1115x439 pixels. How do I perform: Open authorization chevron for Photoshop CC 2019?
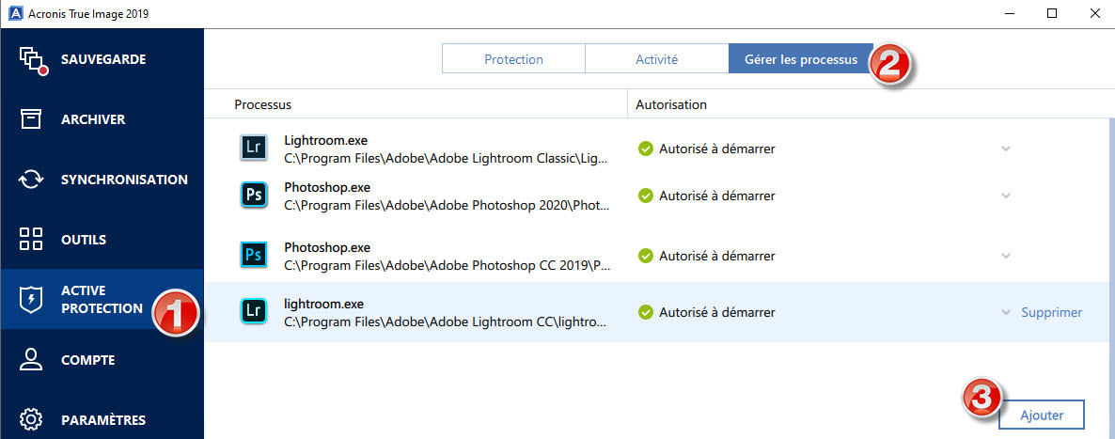(1006, 256)
